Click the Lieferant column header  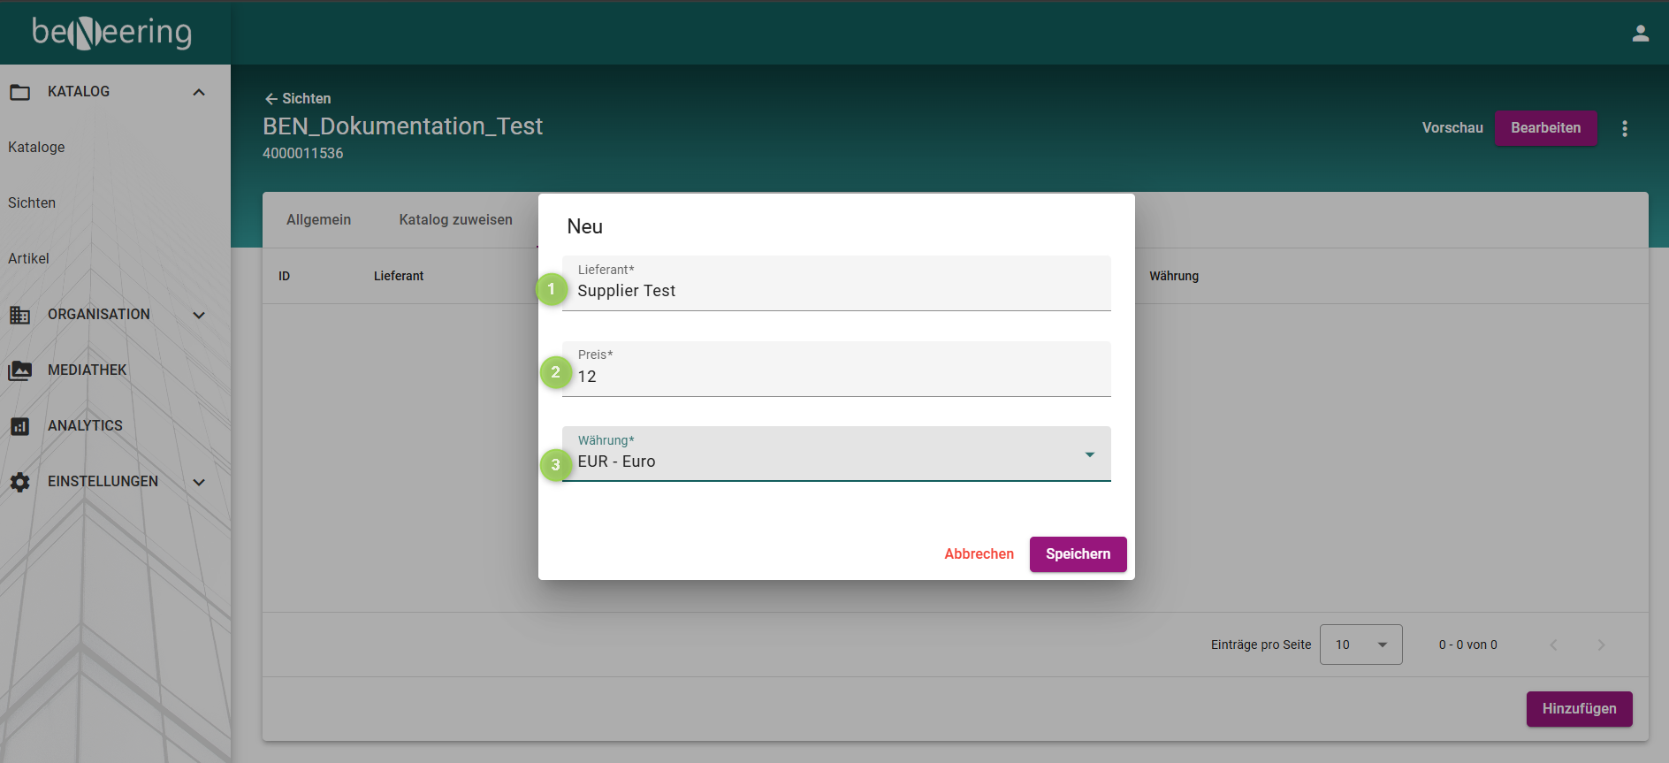pos(399,277)
